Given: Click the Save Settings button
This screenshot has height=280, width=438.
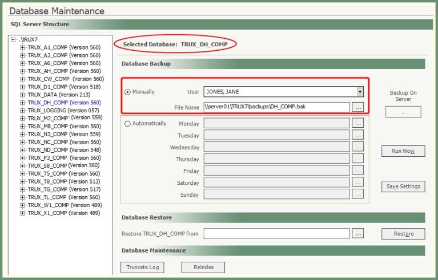Looking at the screenshot, I should coord(403,186).
